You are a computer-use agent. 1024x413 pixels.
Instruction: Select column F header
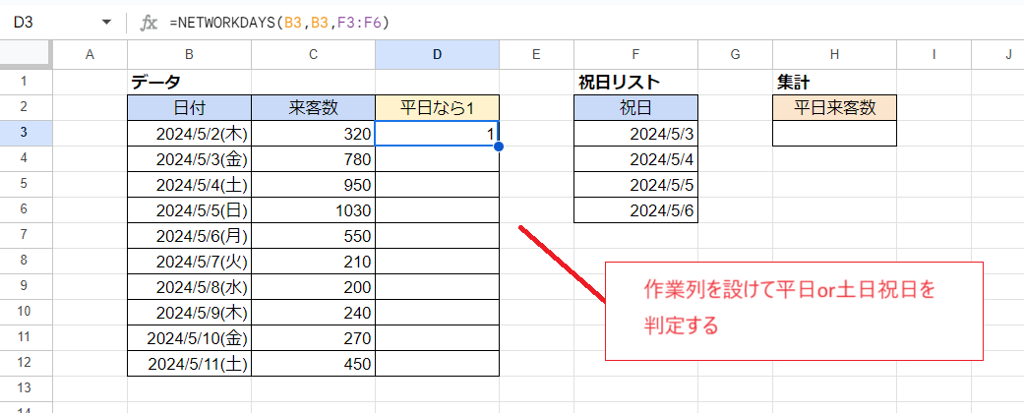point(636,55)
